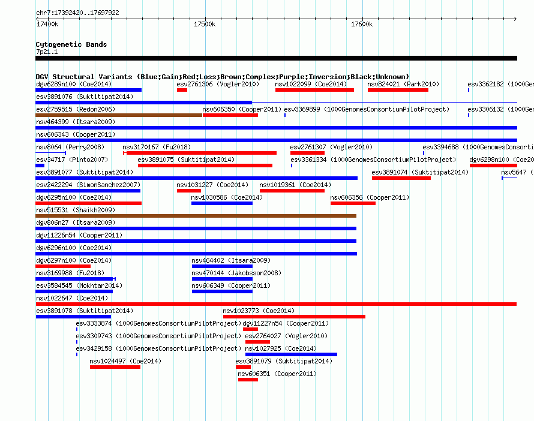Select esv3333874 1000Genomes variant label
Screen dimensions: 534x421
tap(158, 323)
